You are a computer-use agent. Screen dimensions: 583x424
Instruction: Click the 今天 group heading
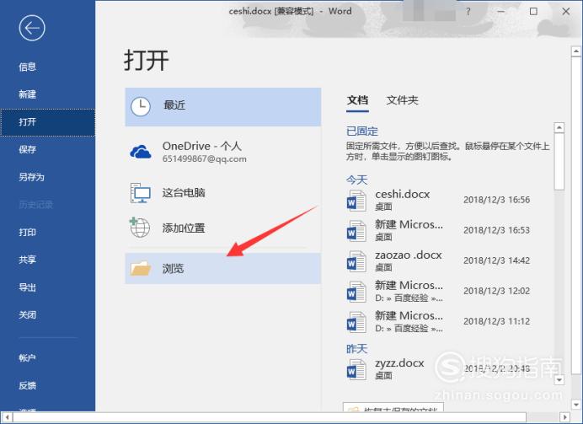[x=356, y=180]
